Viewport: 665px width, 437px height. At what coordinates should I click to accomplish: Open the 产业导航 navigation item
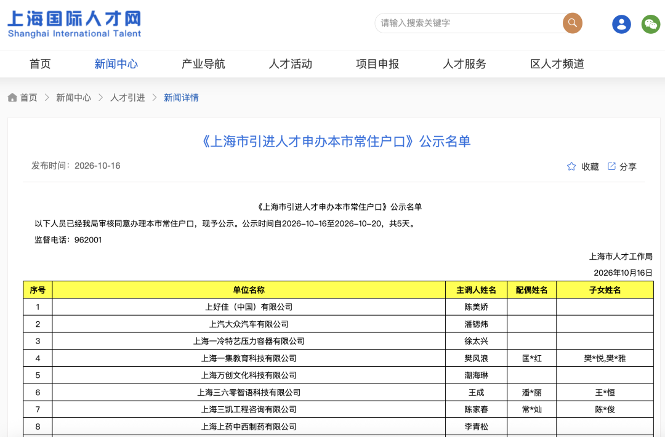[203, 64]
